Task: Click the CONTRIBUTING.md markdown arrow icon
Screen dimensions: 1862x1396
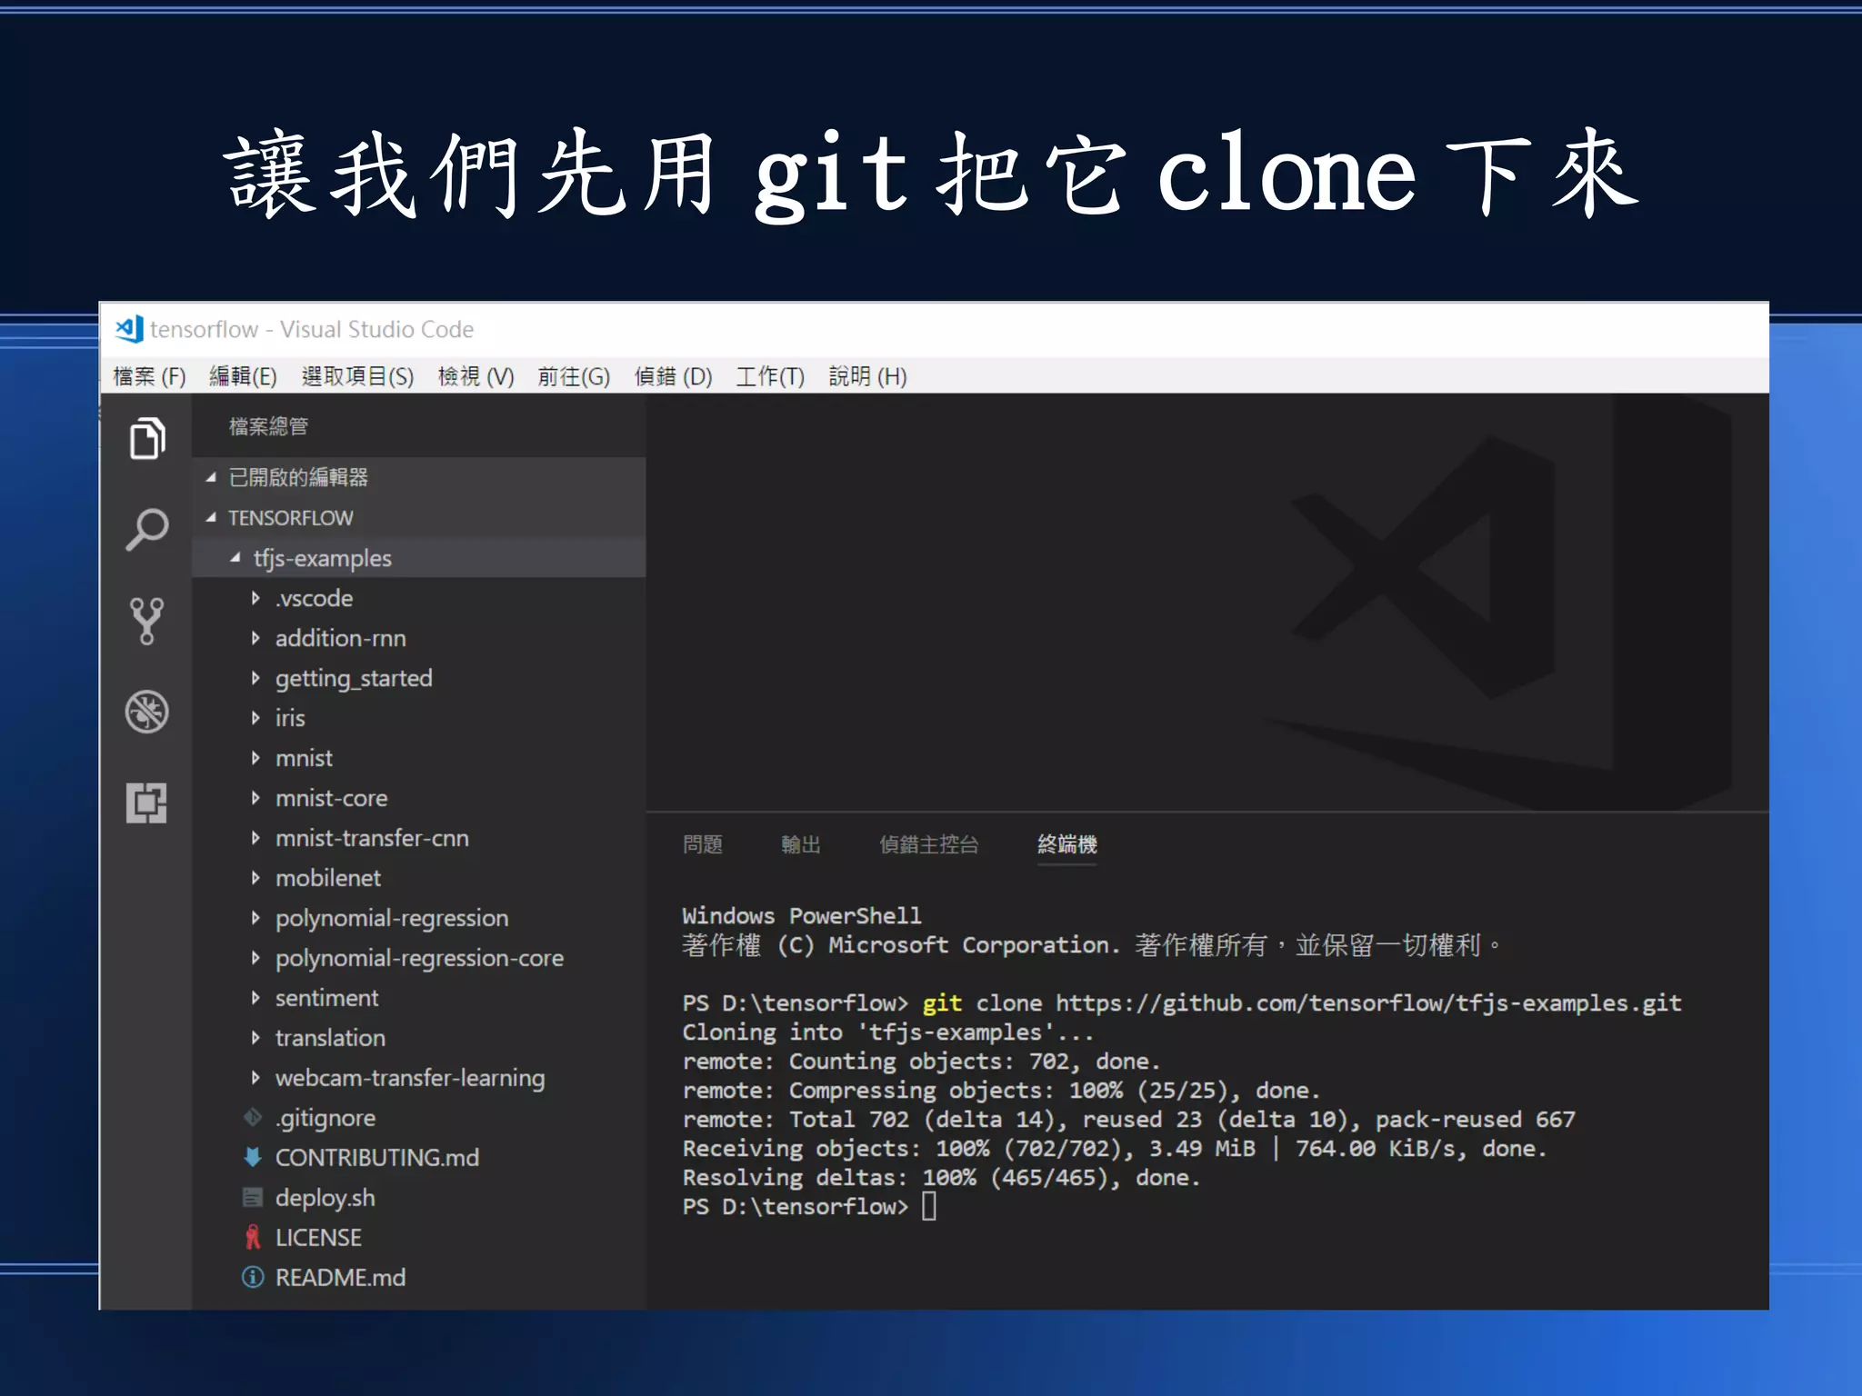Action: tap(253, 1157)
